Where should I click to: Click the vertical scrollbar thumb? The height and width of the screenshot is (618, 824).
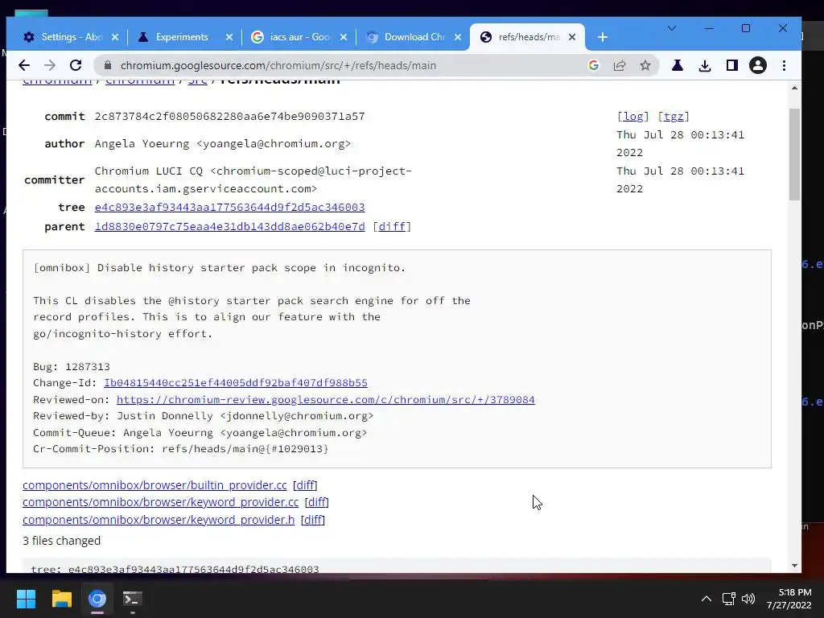coord(794,154)
